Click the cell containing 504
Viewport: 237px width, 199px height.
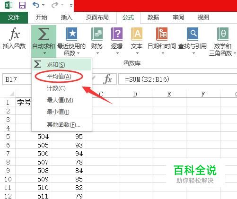coord(33,137)
